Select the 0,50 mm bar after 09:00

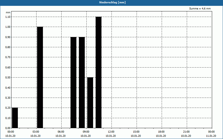pyautogui.click(x=90, y=103)
